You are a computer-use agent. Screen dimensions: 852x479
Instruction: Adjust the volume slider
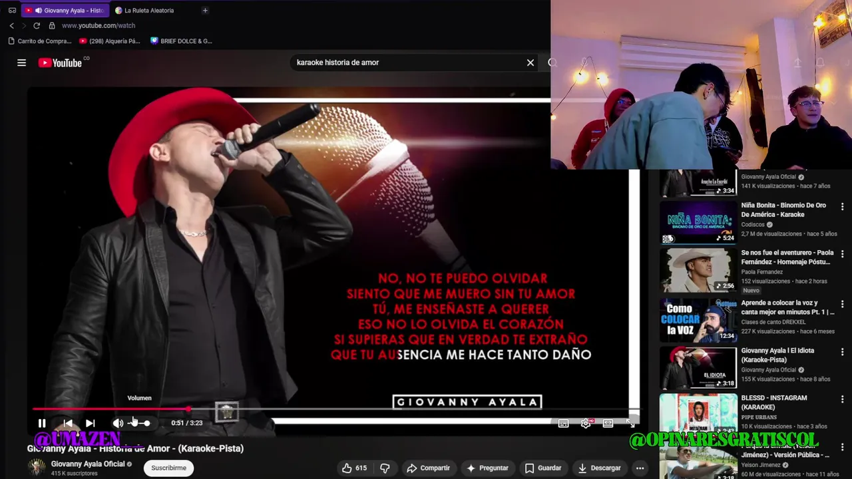coord(139,423)
